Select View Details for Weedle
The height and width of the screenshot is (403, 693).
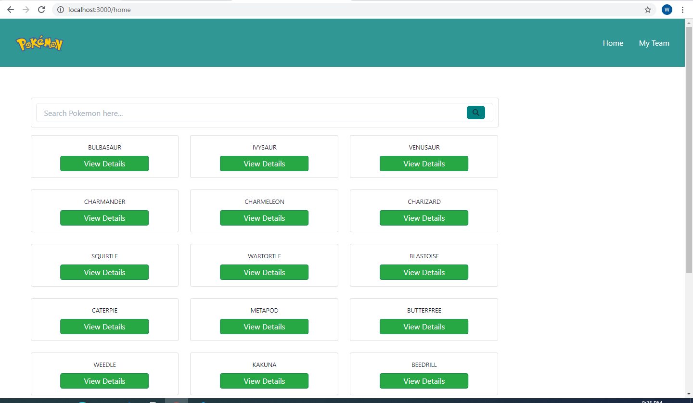click(104, 381)
